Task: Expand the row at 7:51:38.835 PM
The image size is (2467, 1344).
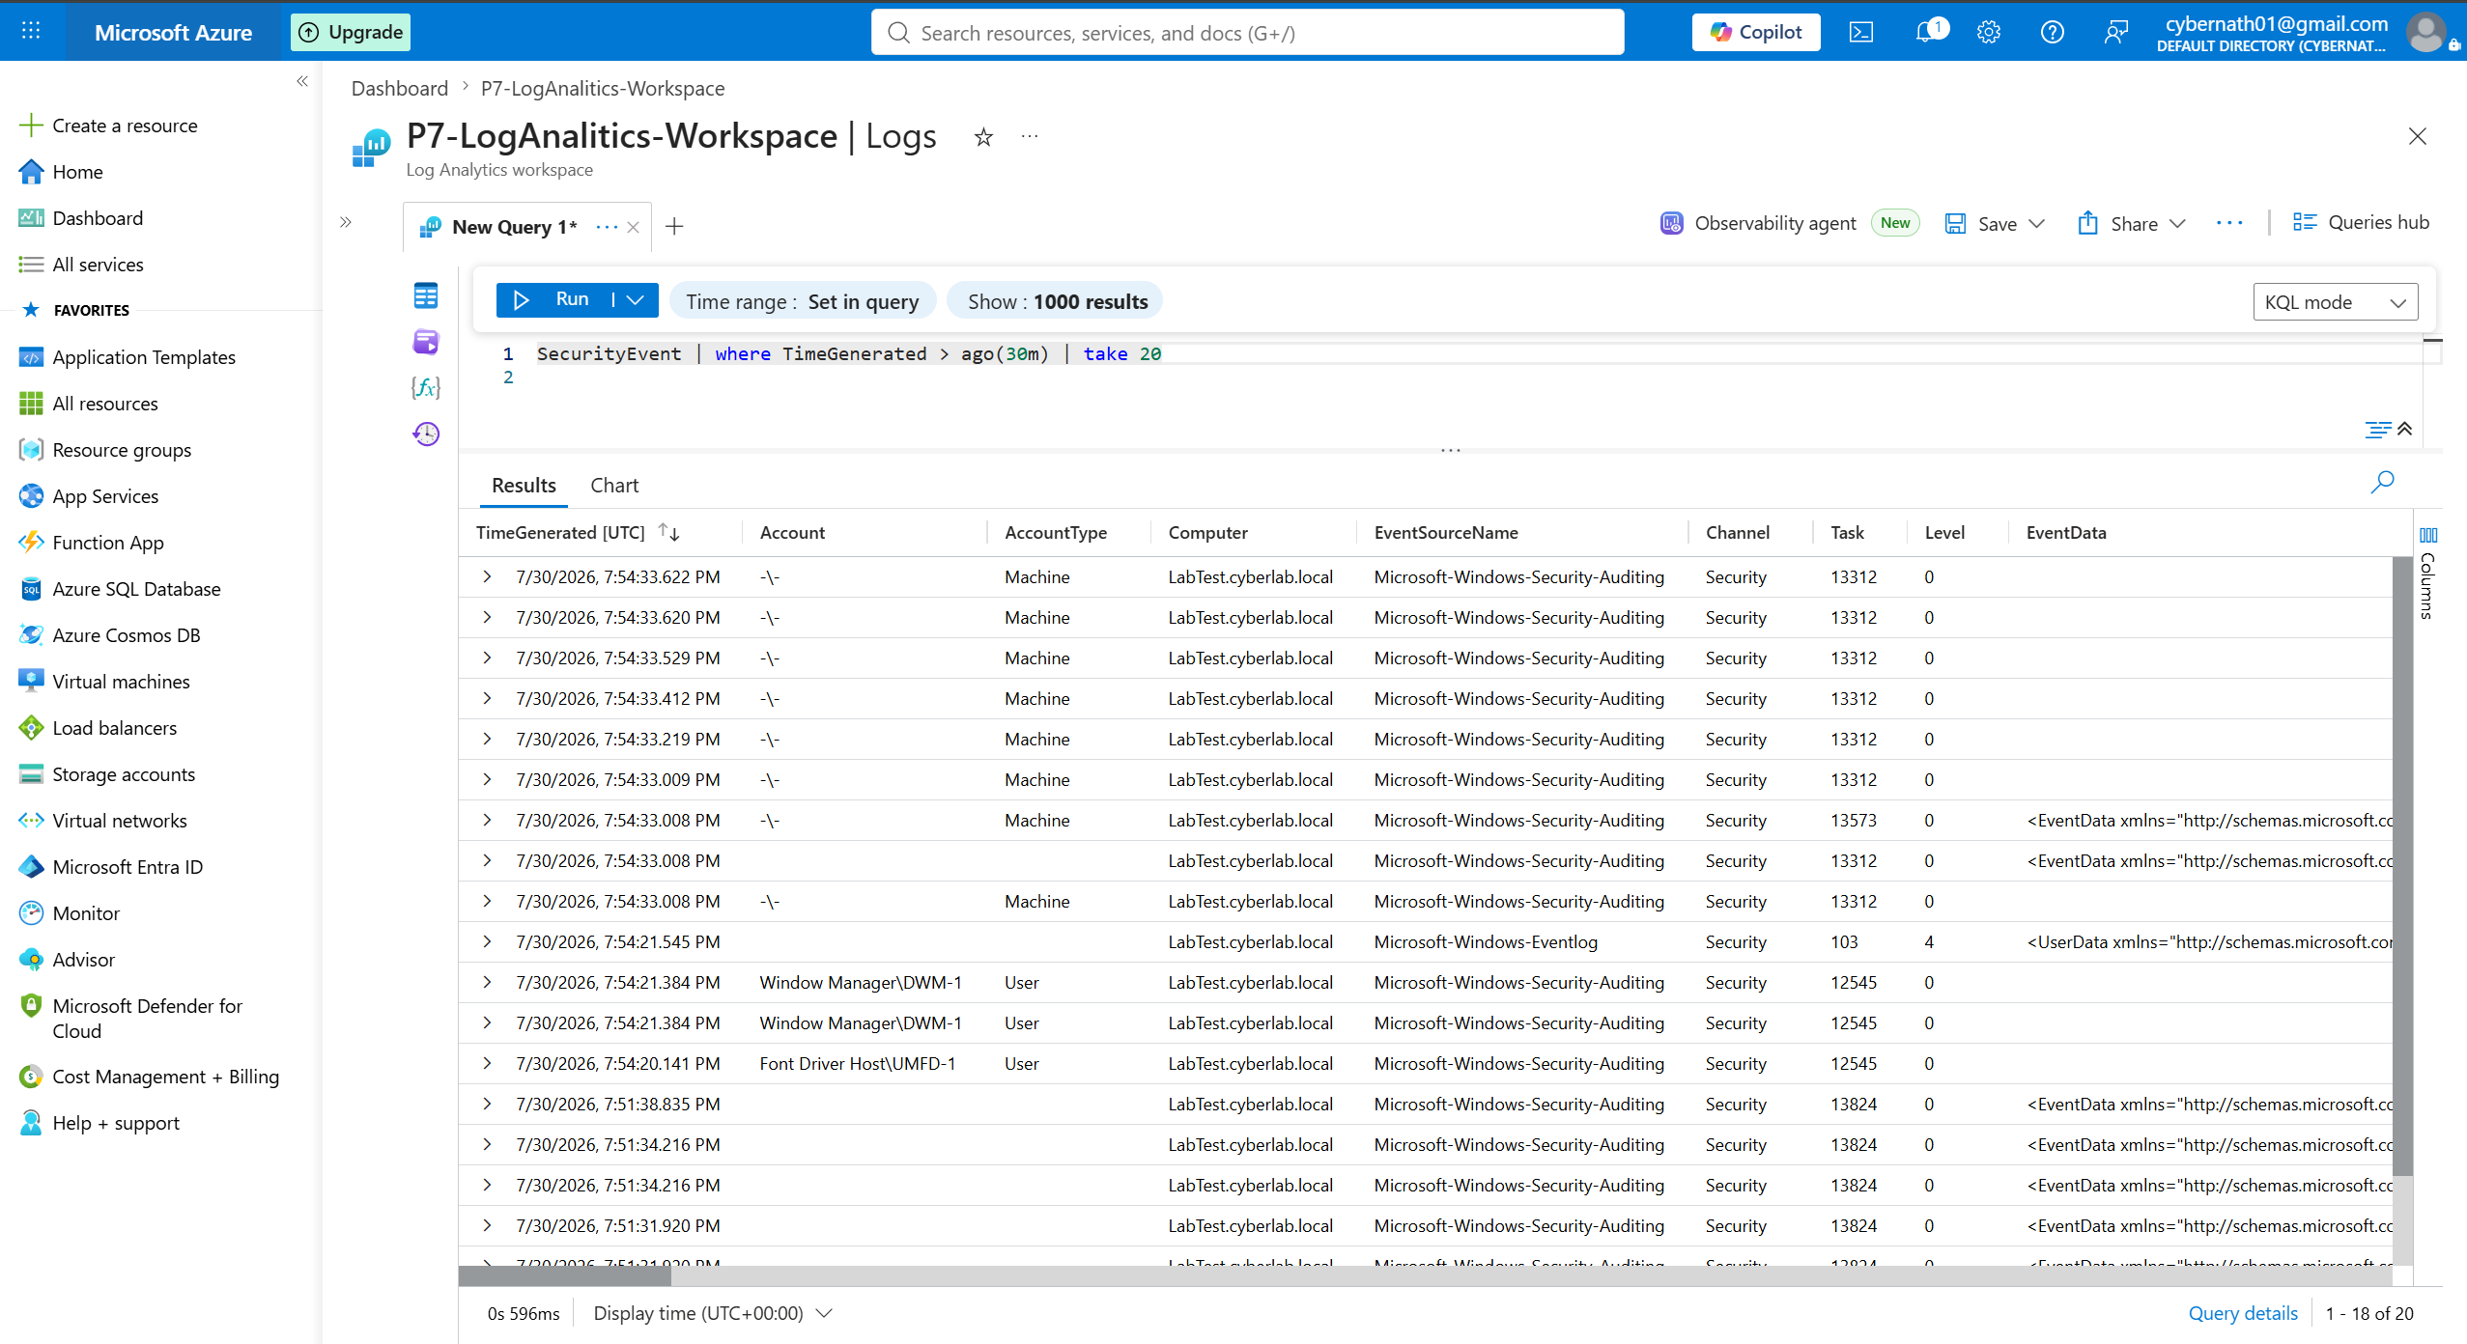Action: 487,1105
